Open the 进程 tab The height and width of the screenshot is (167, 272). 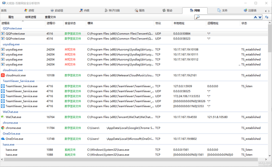[29, 10]
